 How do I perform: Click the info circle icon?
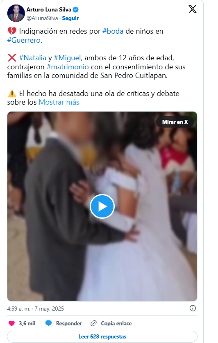[193, 308]
